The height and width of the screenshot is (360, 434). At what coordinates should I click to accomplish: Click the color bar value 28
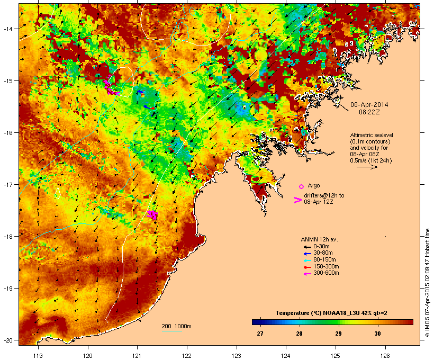click(x=299, y=334)
